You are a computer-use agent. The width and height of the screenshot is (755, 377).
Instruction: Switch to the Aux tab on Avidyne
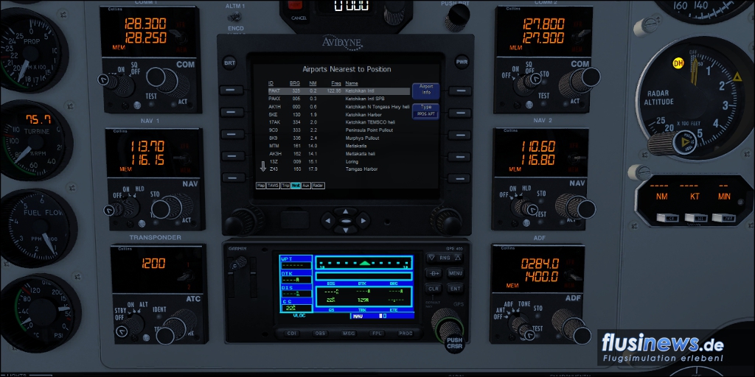(x=306, y=185)
